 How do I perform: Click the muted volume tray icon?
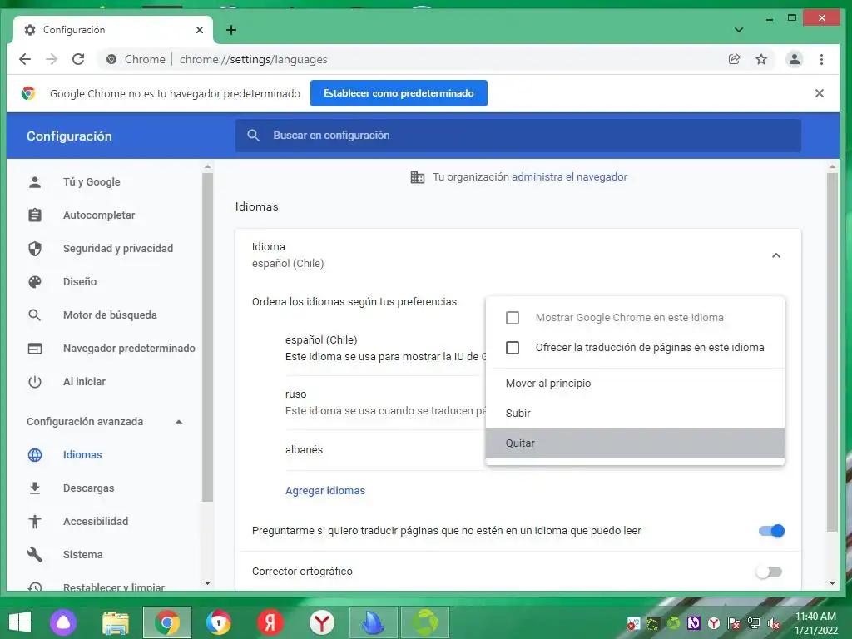click(774, 623)
